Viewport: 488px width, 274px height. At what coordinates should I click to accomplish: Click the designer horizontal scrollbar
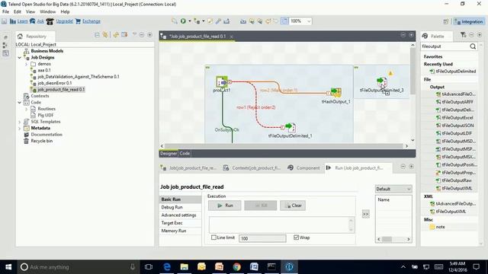[x=284, y=146]
